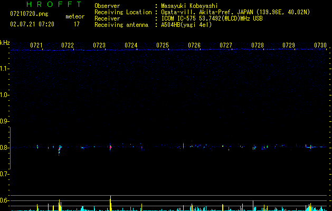Click the "meteor" label
Viewport: 332px width, 211px height.
click(75, 16)
